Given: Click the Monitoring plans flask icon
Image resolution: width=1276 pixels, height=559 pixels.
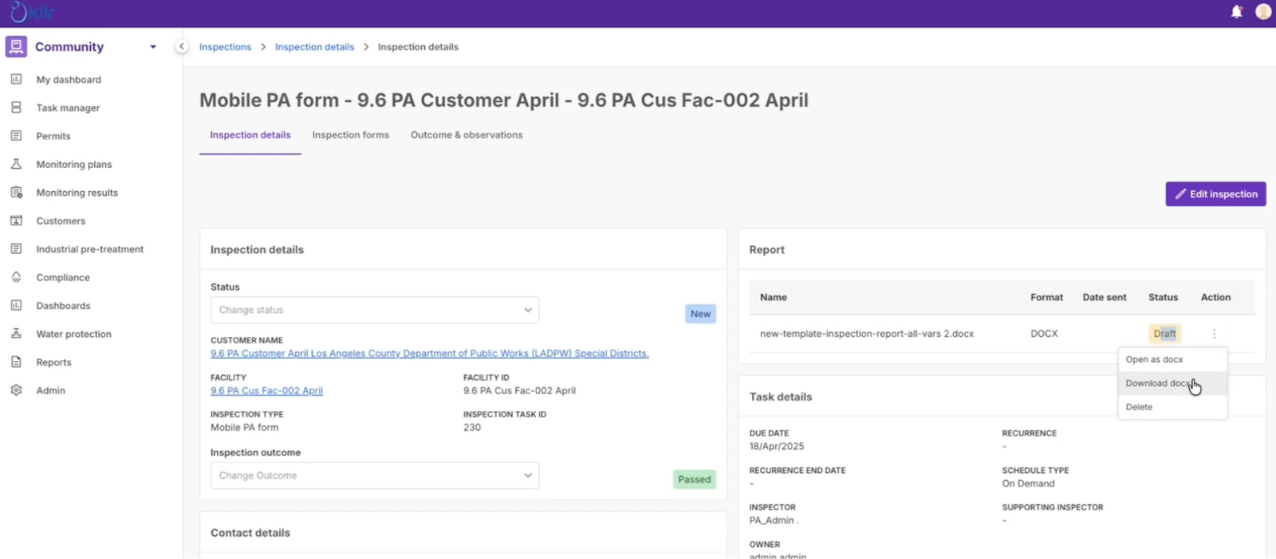Looking at the screenshot, I should (x=16, y=164).
